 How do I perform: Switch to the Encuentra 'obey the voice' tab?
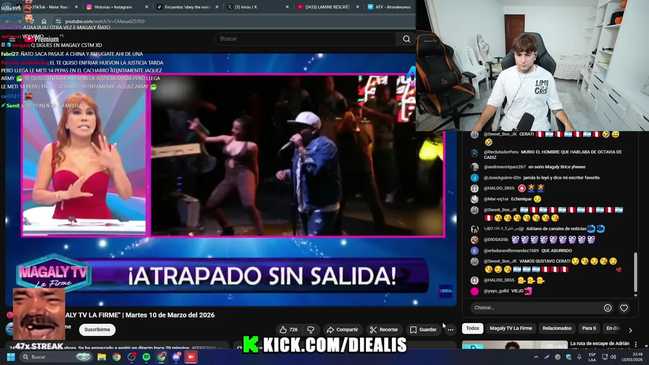[188, 7]
